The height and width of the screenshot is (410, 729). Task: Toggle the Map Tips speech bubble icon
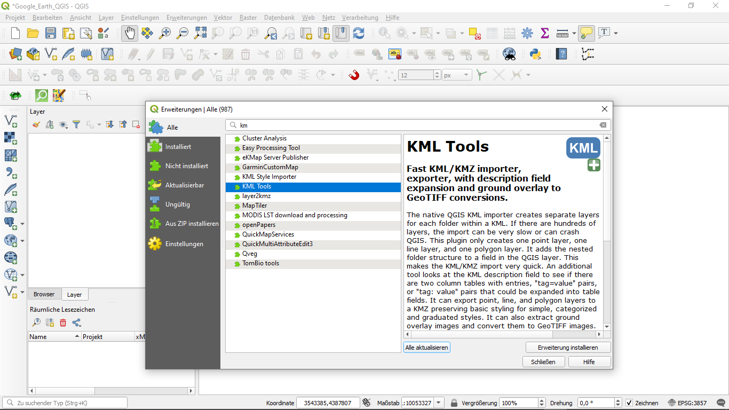[587, 33]
